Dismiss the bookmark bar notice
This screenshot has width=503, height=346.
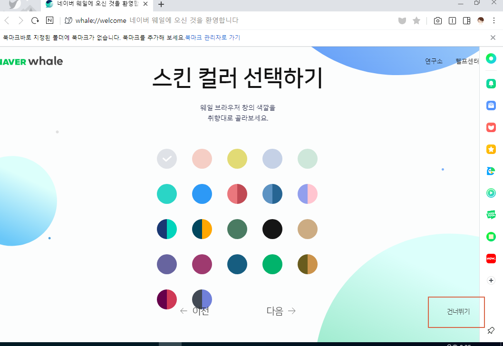pos(493,38)
